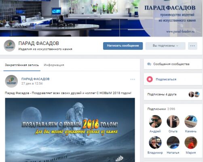Click the Подписаться link
The height and width of the screenshot is (162, 203).
tap(166, 79)
